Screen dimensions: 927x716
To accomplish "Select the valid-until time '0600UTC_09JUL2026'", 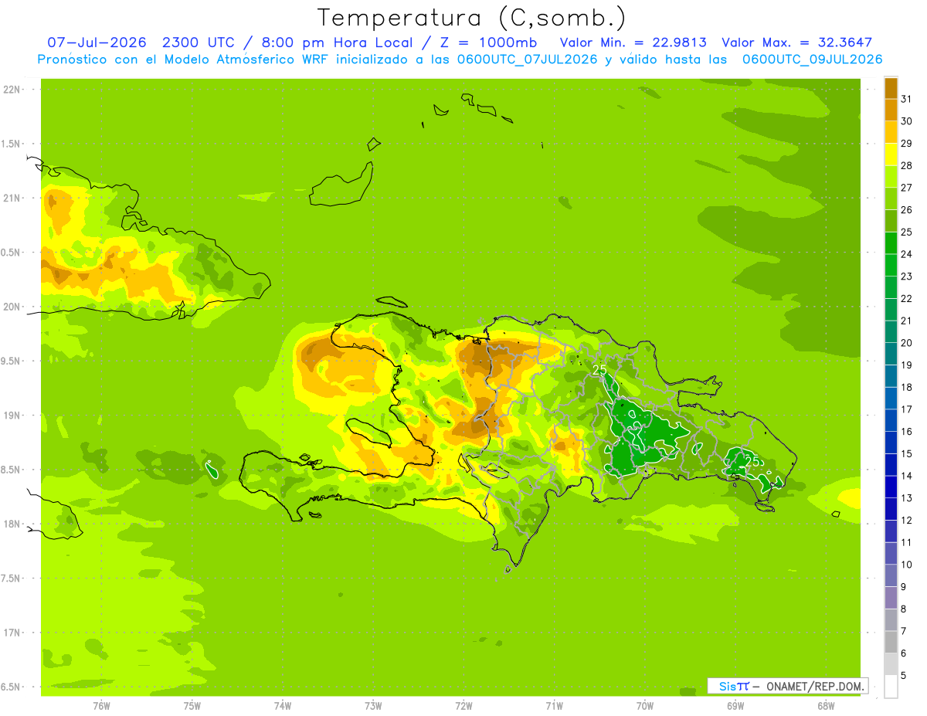I will click(812, 59).
